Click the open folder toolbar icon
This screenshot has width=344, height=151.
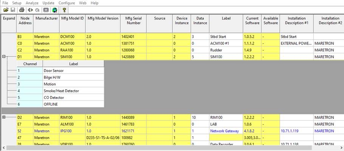[6, 10]
